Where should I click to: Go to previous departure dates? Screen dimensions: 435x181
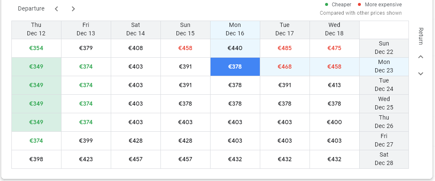56,9
